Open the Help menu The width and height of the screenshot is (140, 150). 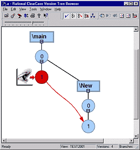tap(58, 9)
